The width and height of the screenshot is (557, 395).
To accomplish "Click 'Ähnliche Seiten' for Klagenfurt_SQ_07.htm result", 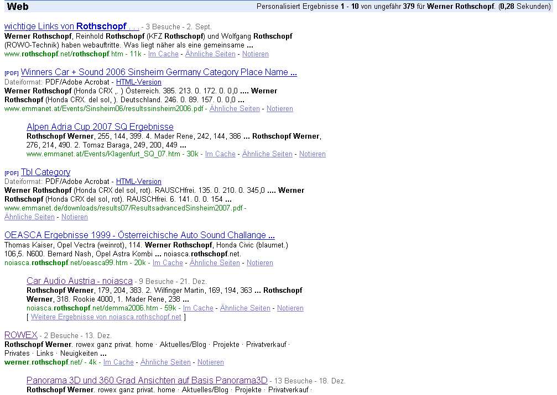I will coord(267,154).
